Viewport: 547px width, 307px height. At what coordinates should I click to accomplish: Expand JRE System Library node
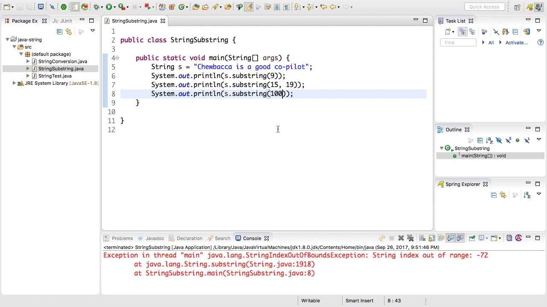coord(14,83)
